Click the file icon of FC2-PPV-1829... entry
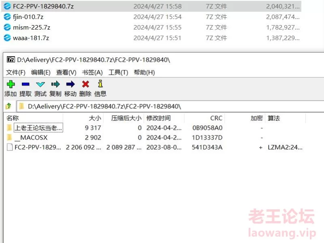Image resolution: width=324 pixels, height=243 pixels. (10, 147)
